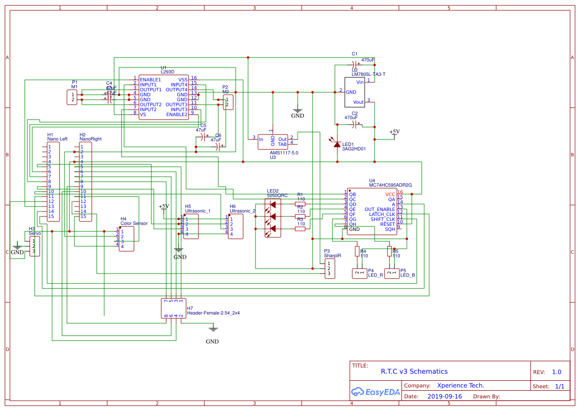Click the Vin pin label on U2
This screenshot has height=411, width=580.
(x=360, y=82)
